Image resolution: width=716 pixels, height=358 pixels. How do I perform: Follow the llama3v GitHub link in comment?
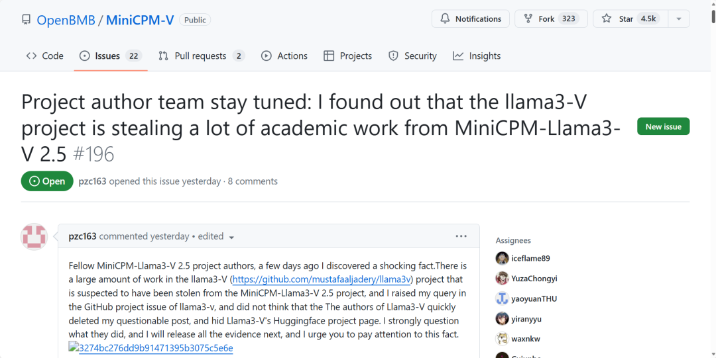(321, 279)
